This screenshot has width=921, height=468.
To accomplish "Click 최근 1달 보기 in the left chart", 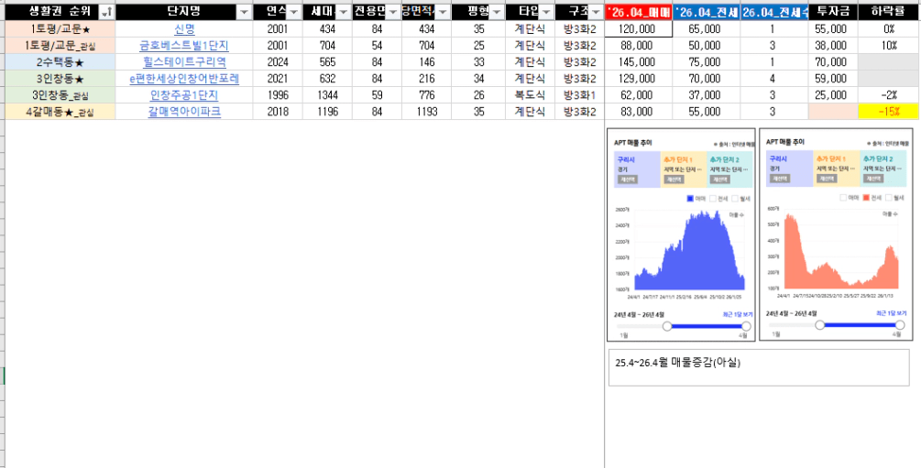I will tap(736, 313).
